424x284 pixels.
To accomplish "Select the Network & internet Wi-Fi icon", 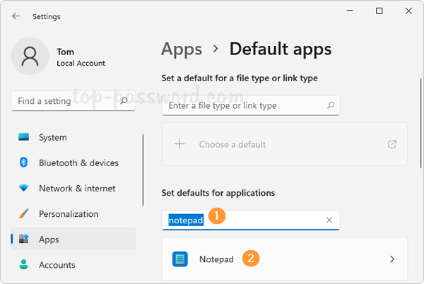I will pos(24,189).
